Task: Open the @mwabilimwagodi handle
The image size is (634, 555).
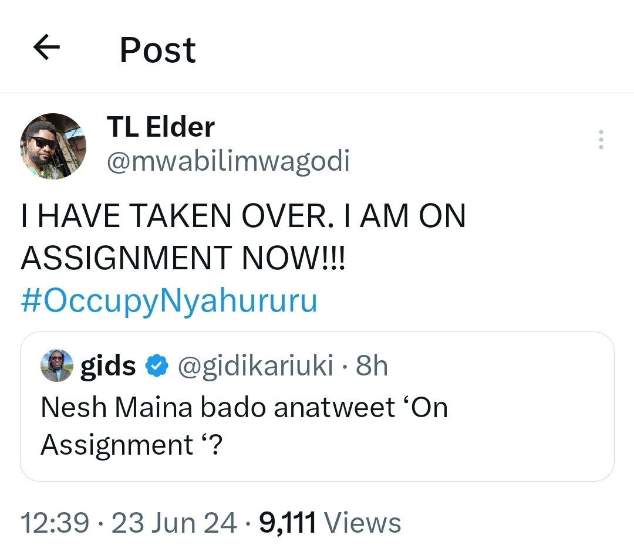Action: point(228,161)
